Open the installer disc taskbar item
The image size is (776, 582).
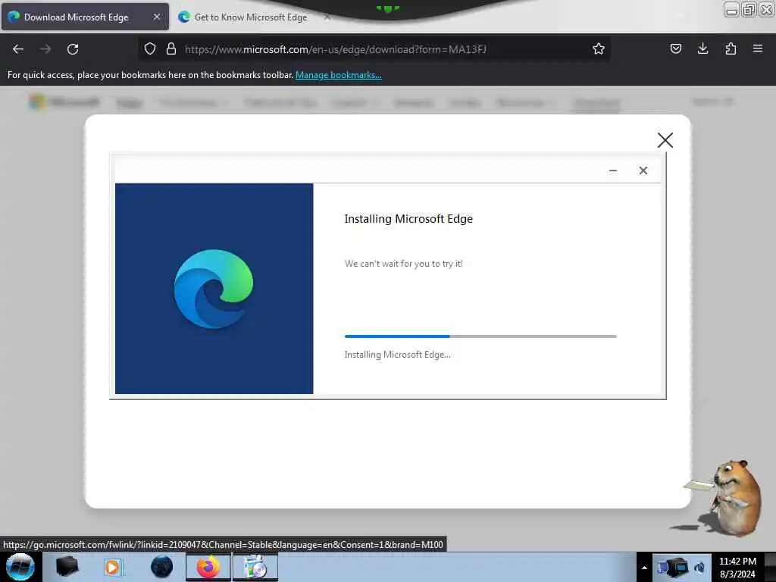pyautogui.click(x=255, y=567)
